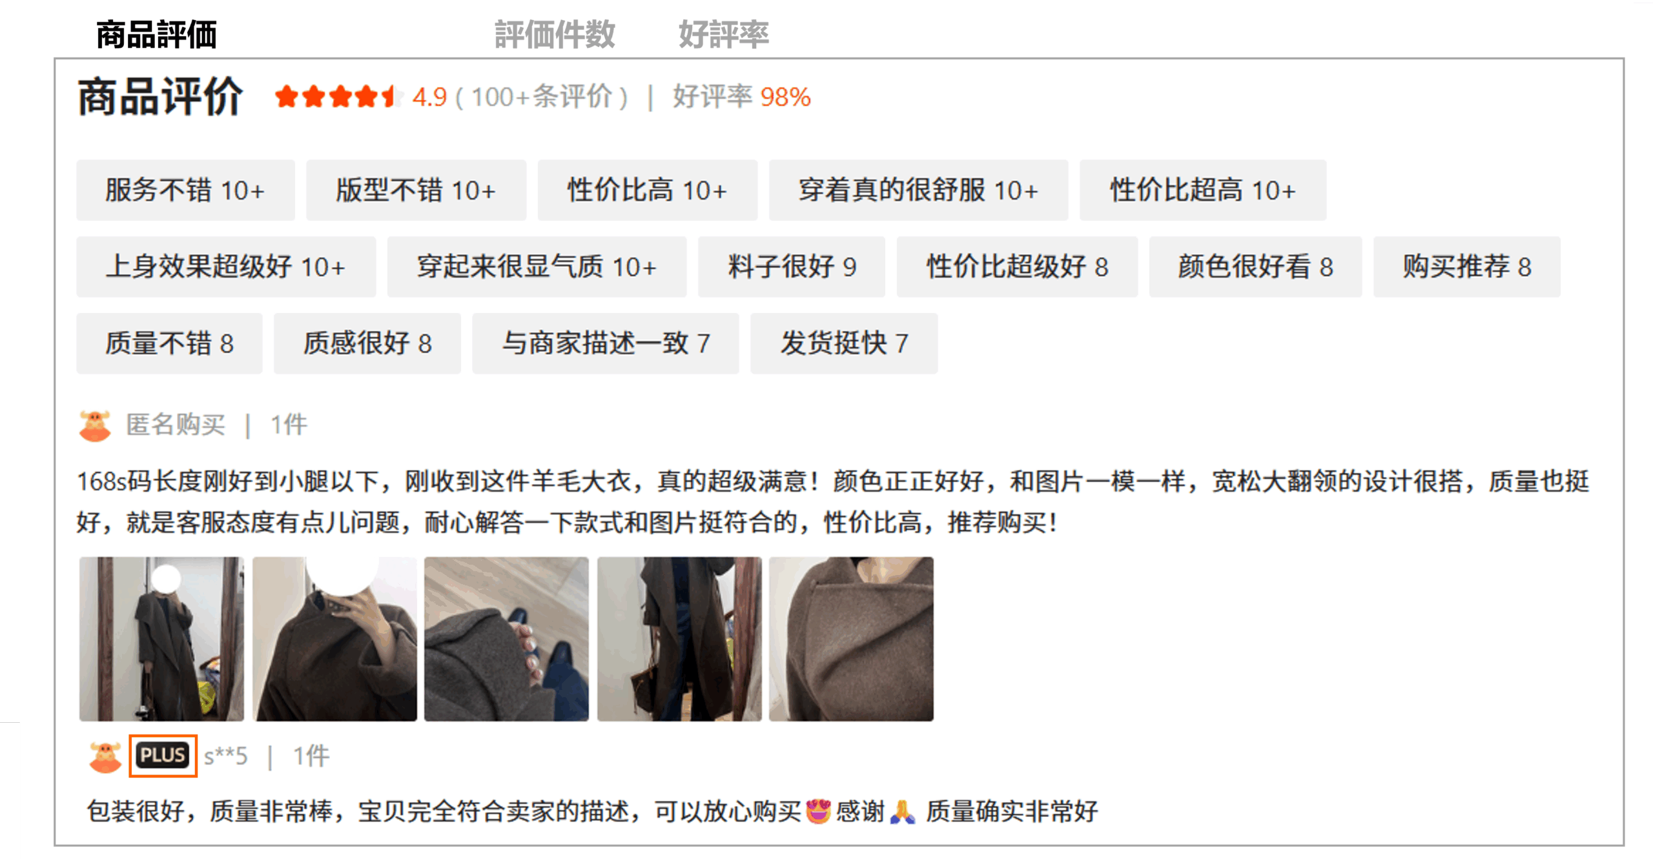Click the 发货挺快 7 tag
The height and width of the screenshot is (859, 1653).
843,343
